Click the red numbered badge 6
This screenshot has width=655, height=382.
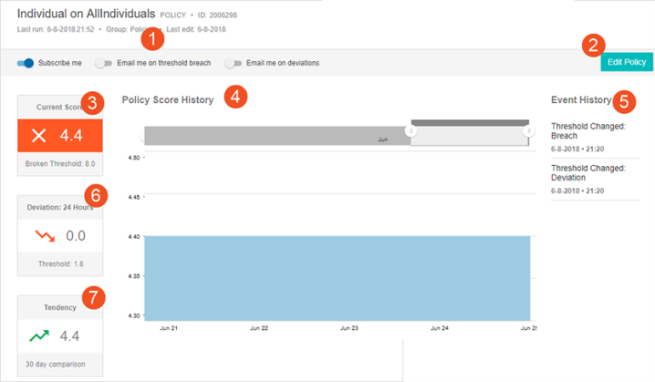(96, 195)
